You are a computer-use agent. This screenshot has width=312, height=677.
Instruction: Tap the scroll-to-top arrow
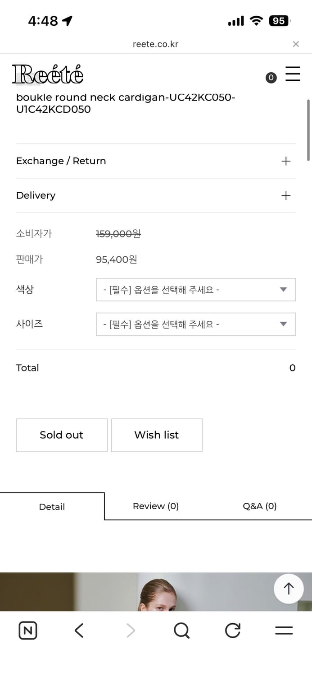click(289, 589)
